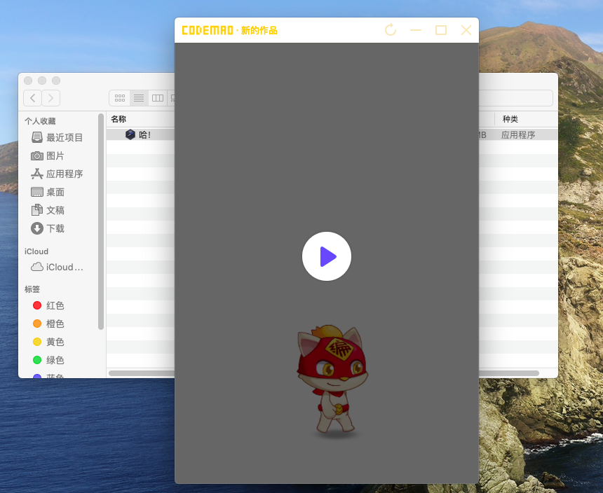Screen dimensions: 603x493
Task: Maximize the Codemao player window
Action: coord(441,30)
